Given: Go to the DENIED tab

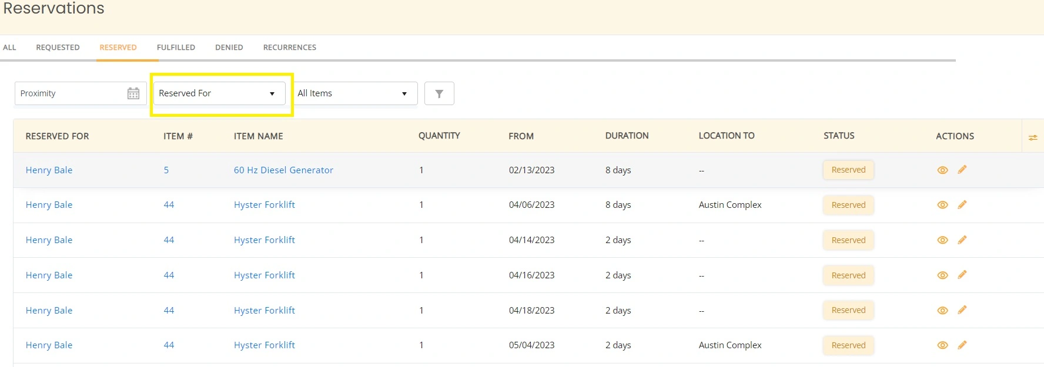Looking at the screenshot, I should 229,48.
